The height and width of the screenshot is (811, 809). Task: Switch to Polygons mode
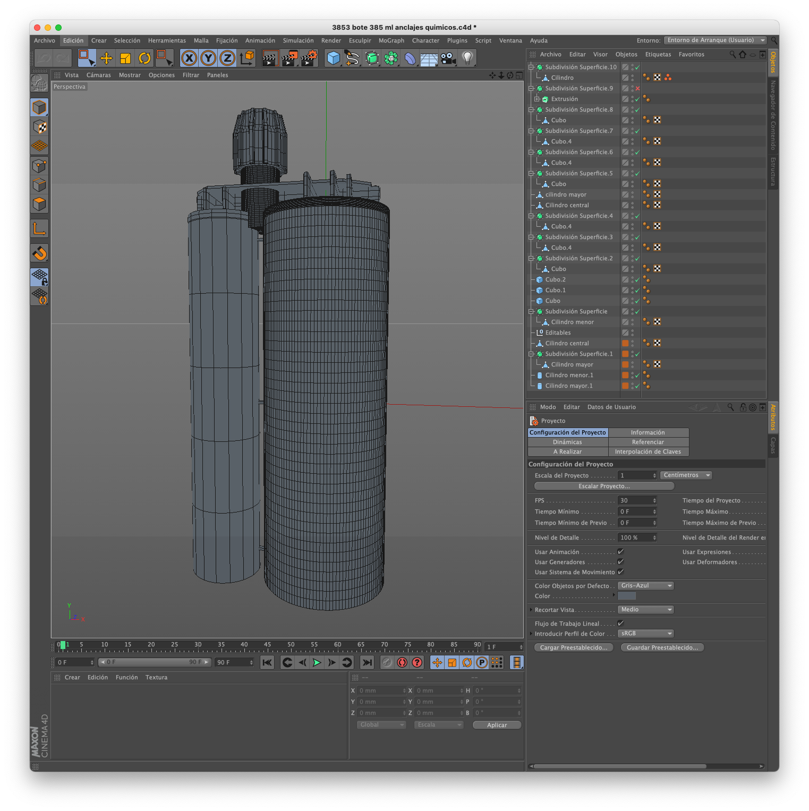click(39, 204)
